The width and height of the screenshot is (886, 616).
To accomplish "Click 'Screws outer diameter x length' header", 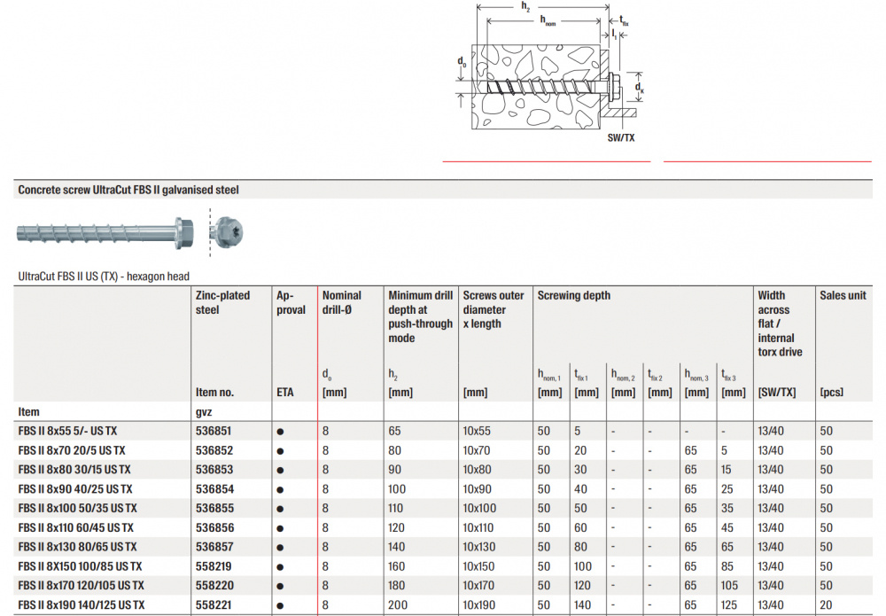I will click(x=494, y=309).
